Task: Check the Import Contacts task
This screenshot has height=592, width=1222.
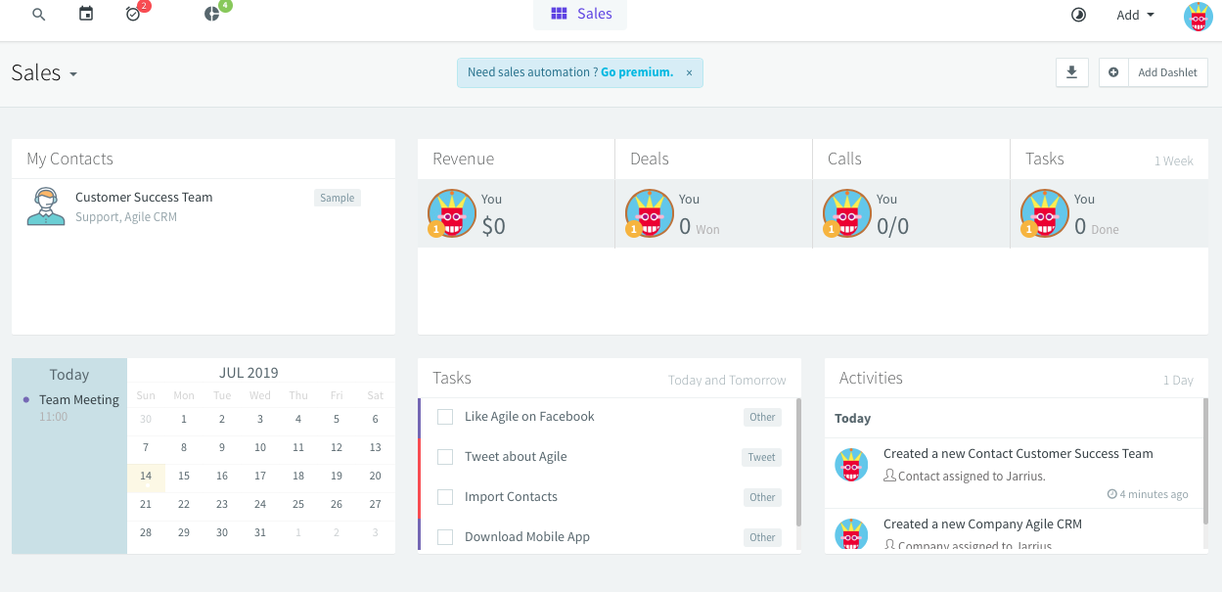Action: point(445,497)
